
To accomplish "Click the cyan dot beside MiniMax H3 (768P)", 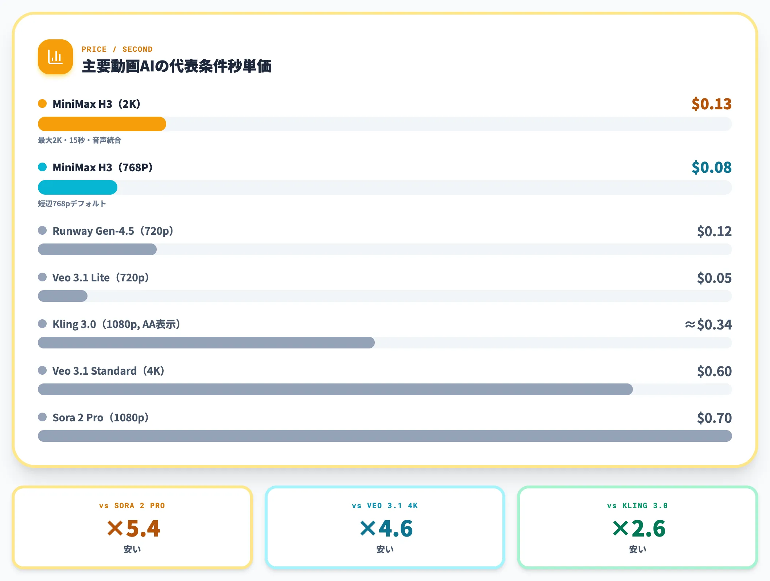I will (42, 167).
